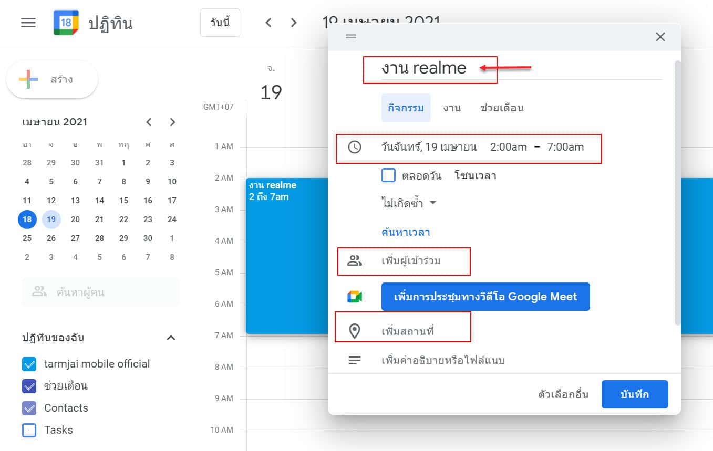Viewport: 713px width, 451px height.
Task: Select the งาน task tab
Action: click(x=452, y=108)
